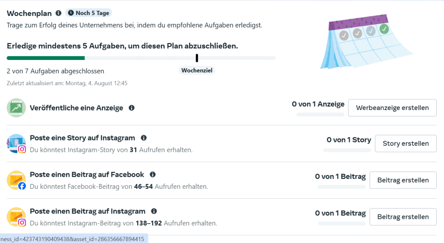Click info icon beside Instagram Story task
Image resolution: width=444 pixels, height=243 pixels.
coord(143,138)
